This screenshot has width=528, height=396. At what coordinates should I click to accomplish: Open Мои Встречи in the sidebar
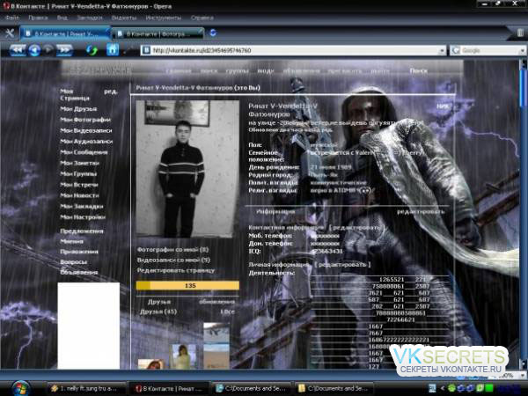click(79, 185)
